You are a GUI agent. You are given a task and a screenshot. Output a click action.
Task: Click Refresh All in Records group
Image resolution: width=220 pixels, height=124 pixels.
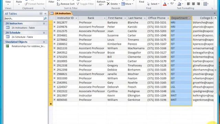pos(101,3)
